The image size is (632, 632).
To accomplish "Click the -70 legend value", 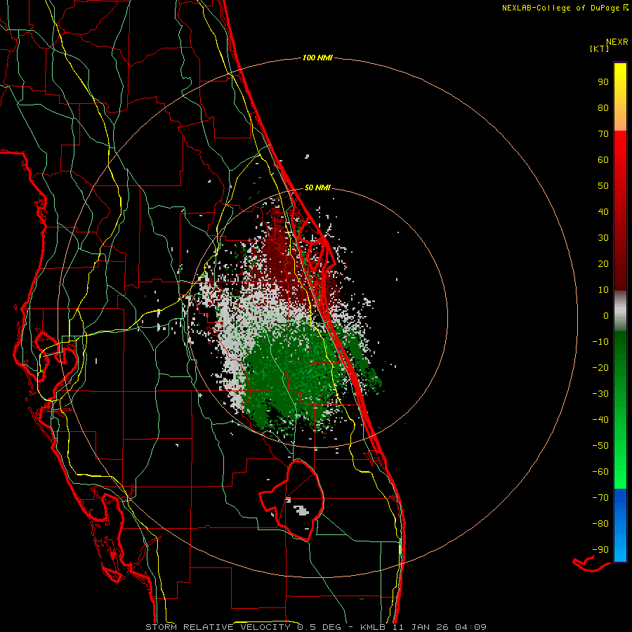I will pos(600,498).
